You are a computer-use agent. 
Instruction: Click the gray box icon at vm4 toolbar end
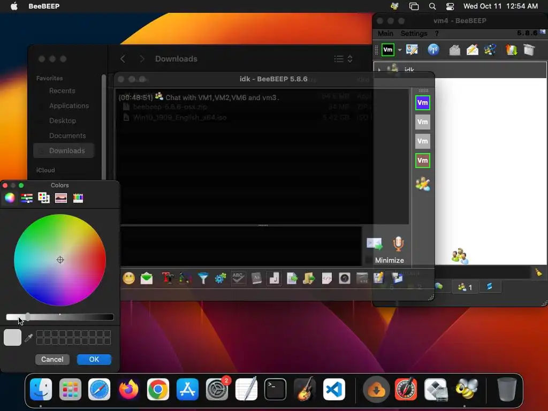coord(529,50)
